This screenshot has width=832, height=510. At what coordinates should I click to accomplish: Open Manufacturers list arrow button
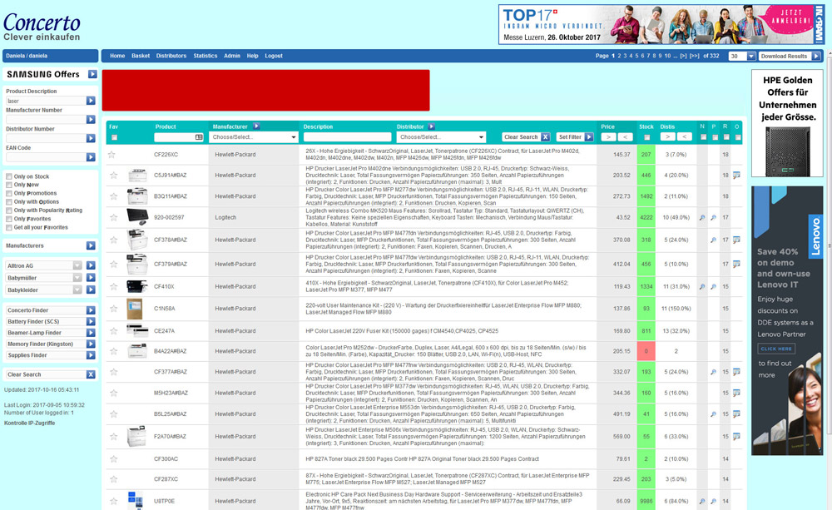pos(91,245)
